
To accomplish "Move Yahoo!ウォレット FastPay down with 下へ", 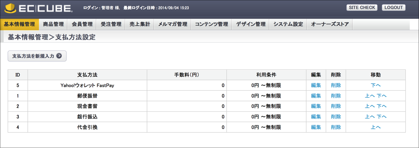I will [376, 85].
